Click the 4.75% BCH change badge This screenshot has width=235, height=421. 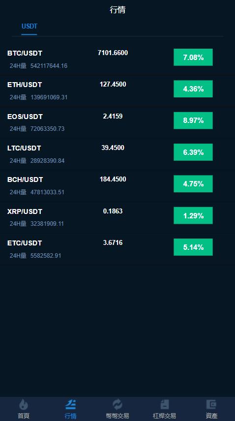click(x=193, y=184)
